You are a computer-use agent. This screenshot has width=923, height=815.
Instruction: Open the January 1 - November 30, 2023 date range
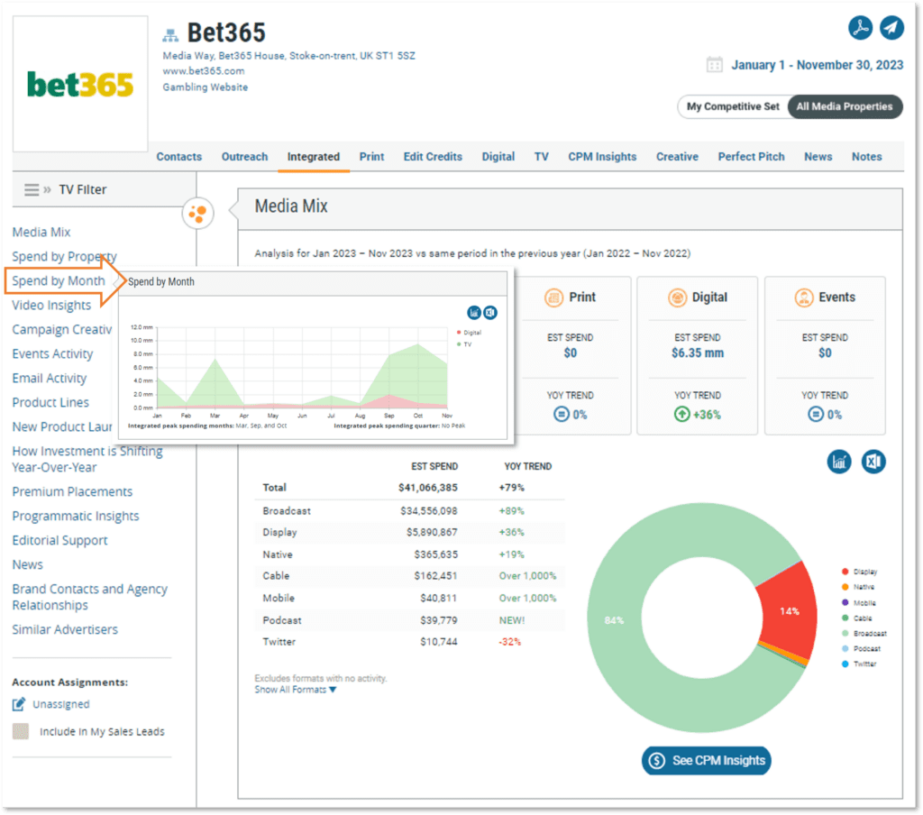point(817,65)
